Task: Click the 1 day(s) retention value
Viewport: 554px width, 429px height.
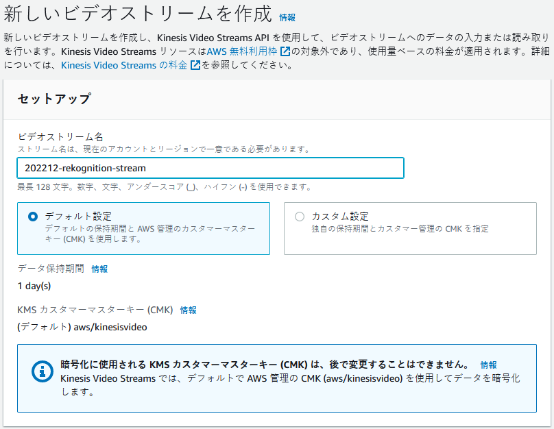Action: (34, 286)
